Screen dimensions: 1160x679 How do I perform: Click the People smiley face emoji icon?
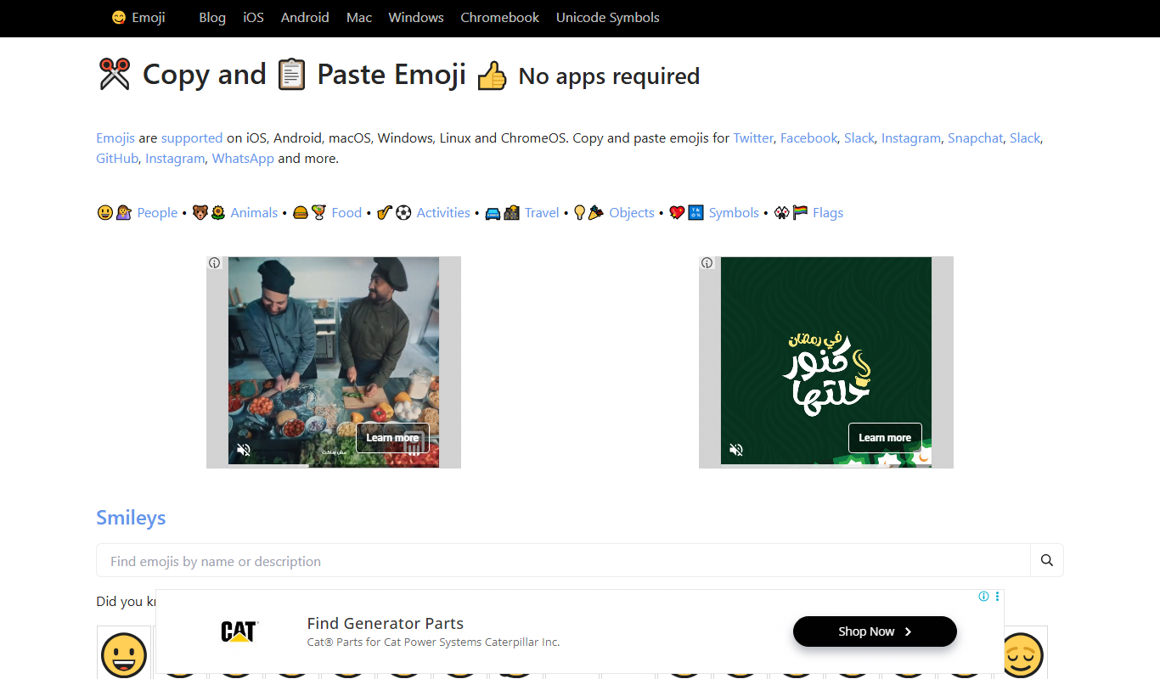click(x=105, y=213)
